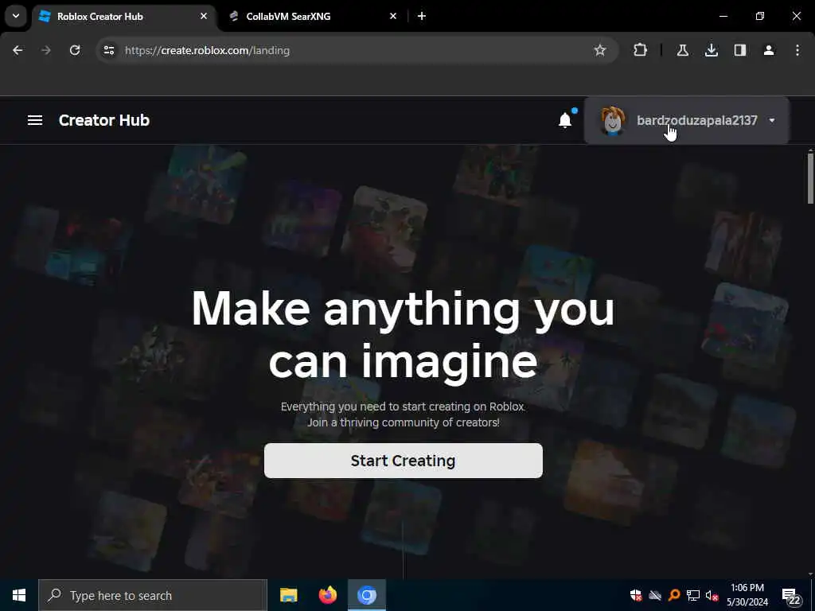Click the page vertical scrollbar thumb
The width and height of the screenshot is (815, 611).
pyautogui.click(x=810, y=179)
